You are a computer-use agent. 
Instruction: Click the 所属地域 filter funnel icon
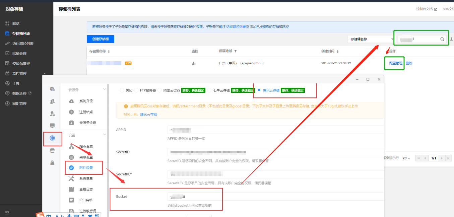click(236, 51)
